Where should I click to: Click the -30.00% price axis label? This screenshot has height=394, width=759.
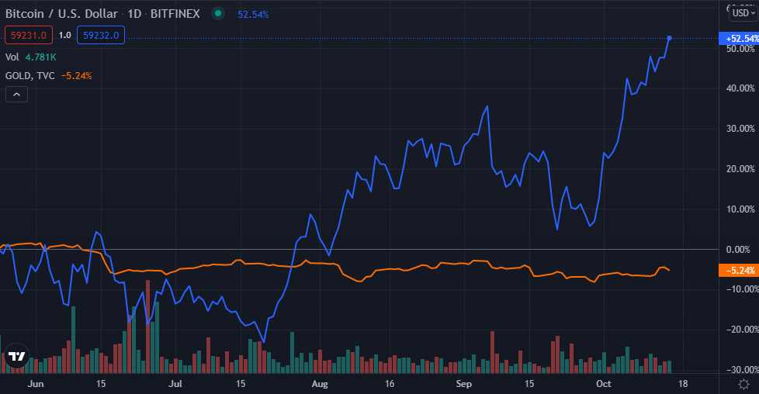742,369
